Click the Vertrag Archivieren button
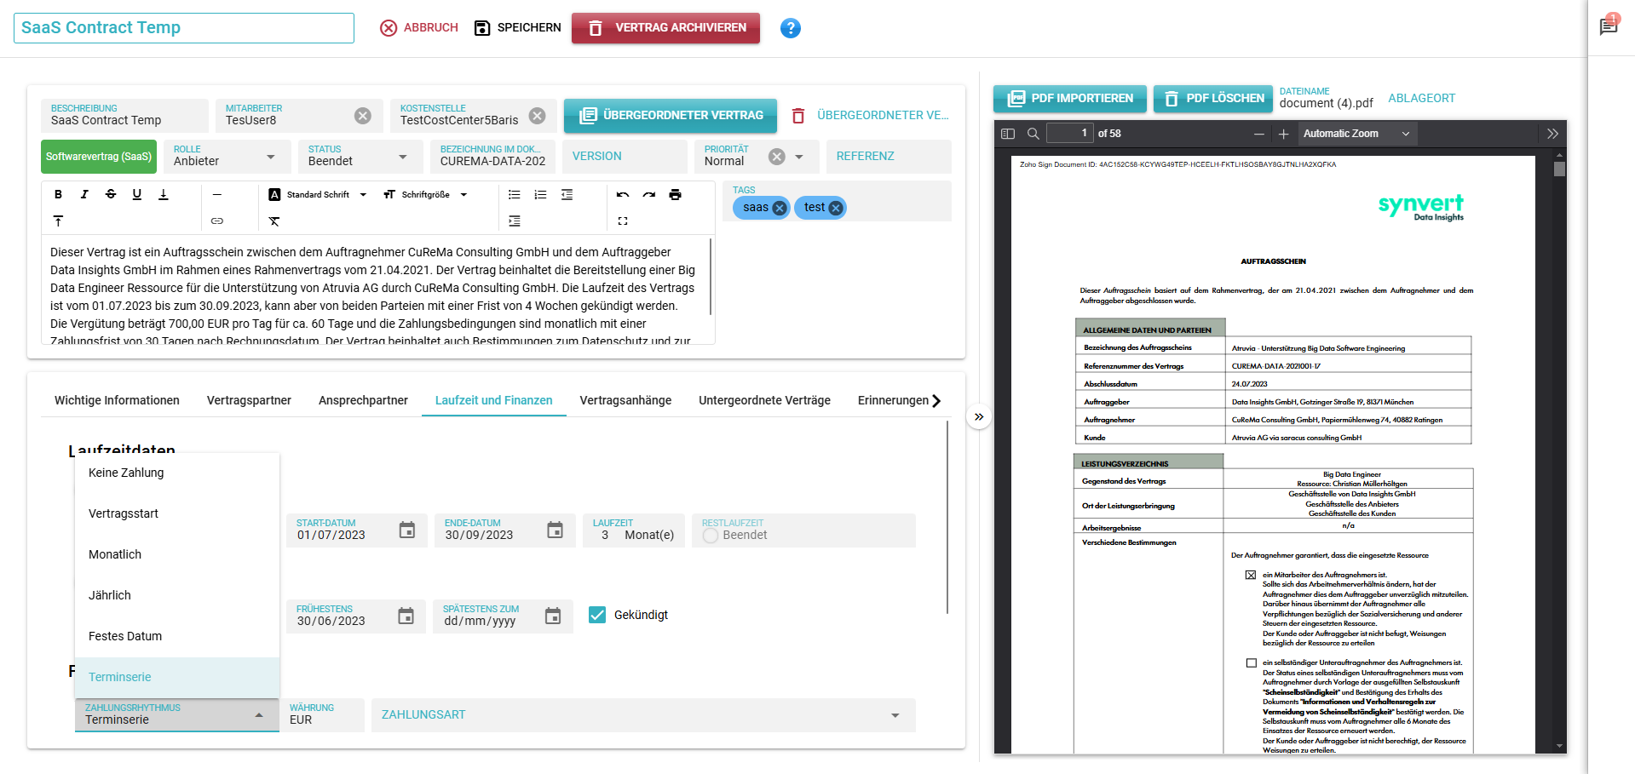 click(x=665, y=28)
